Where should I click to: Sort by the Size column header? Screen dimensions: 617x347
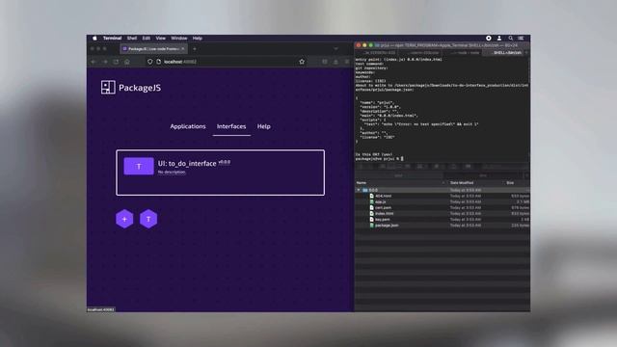[x=510, y=182]
